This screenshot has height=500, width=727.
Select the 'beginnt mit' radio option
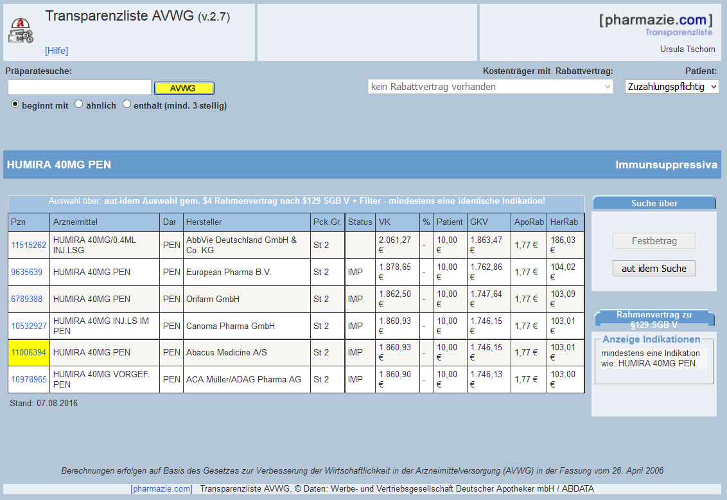[x=15, y=104]
